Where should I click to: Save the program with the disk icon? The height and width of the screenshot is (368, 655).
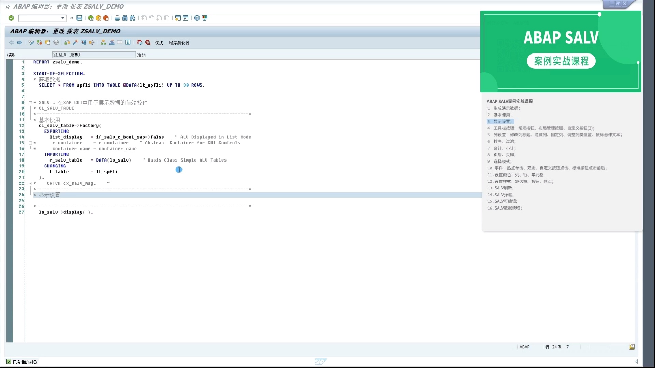tap(79, 18)
